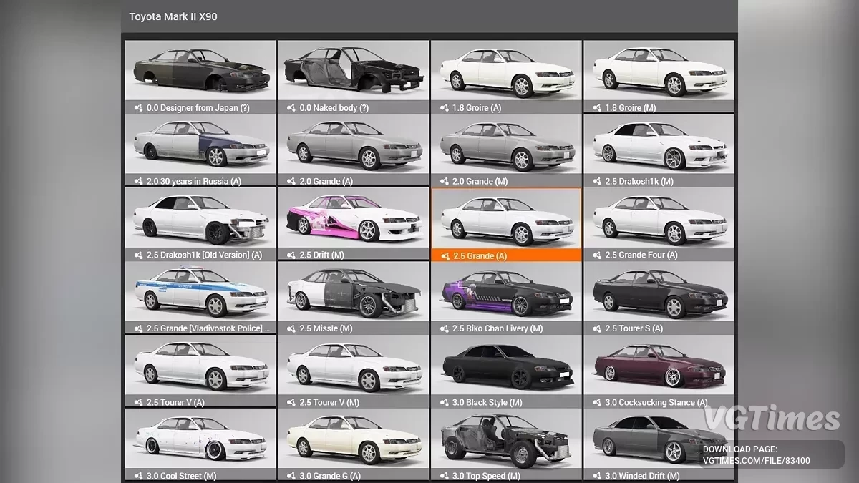Screen dimensions: 859x483
Task: Click the share icon for "2.5 Tourer S (A)"
Action: 596,328
